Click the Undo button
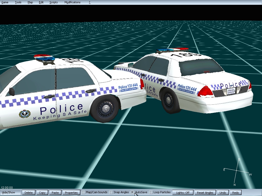Screen dimensions: 262x196 tap(223, 192)
